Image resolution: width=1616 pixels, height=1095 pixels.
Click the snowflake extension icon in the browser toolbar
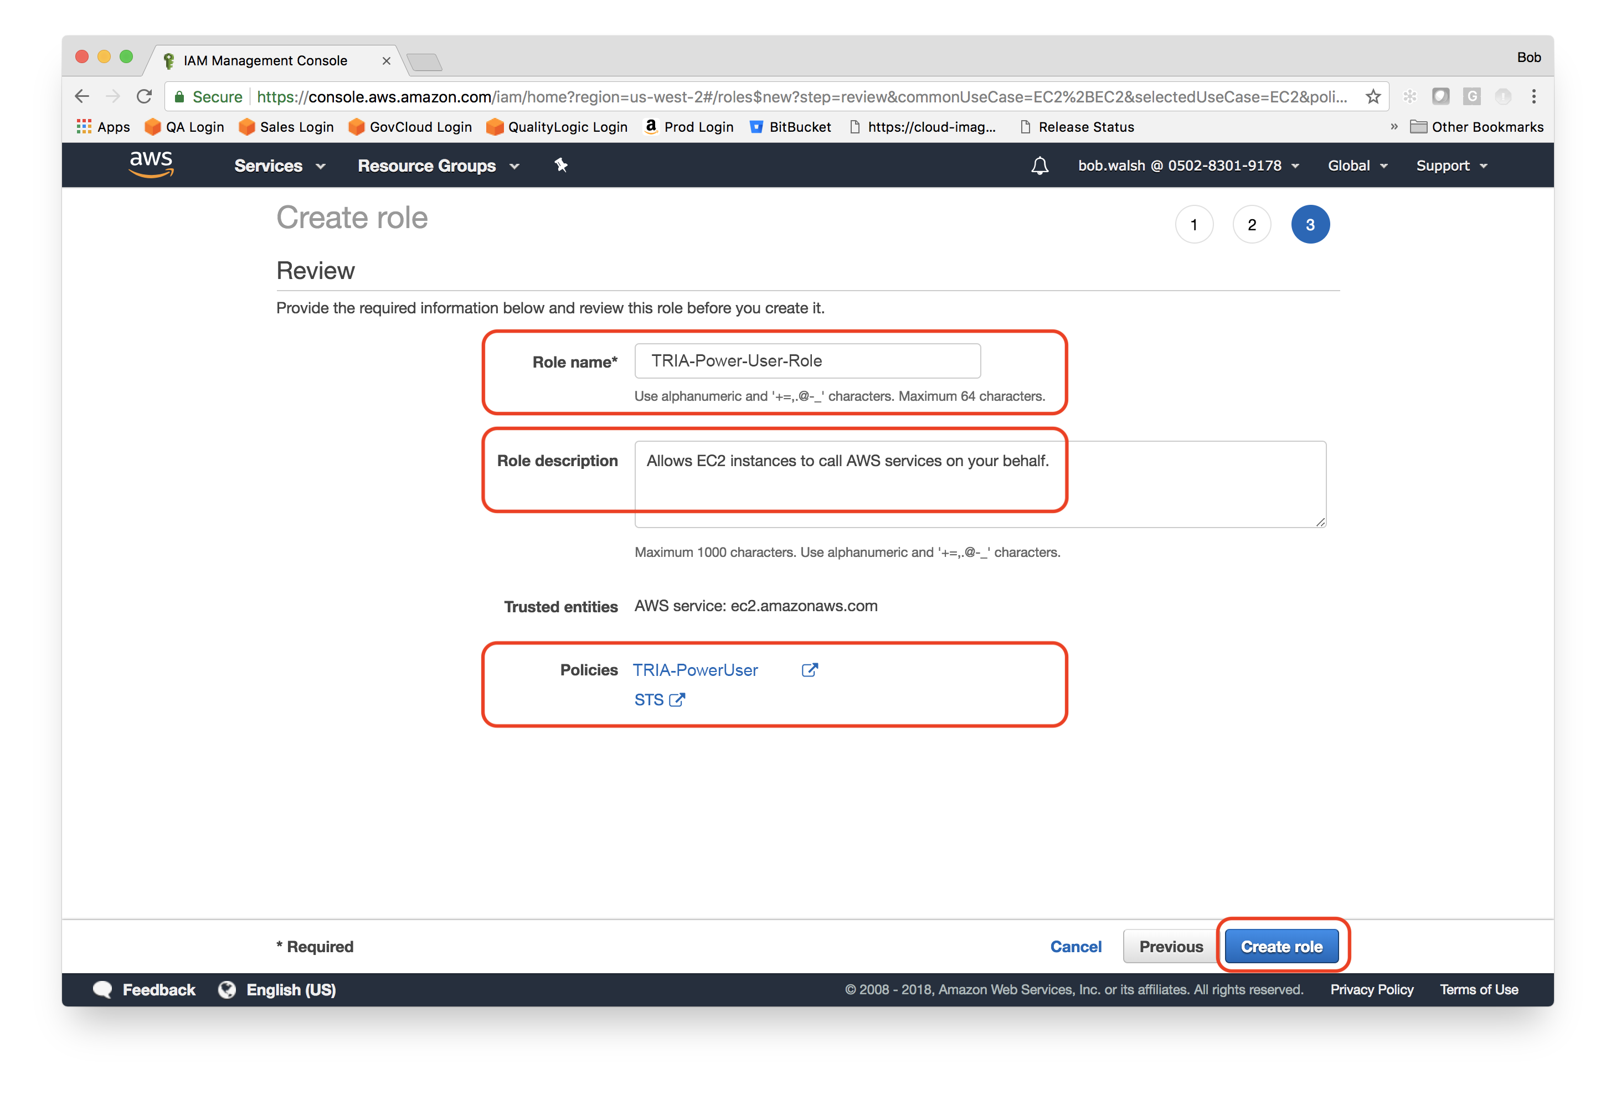click(x=1409, y=96)
